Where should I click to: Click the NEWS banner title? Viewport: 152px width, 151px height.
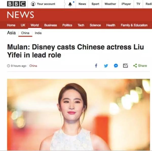pos(21,15)
